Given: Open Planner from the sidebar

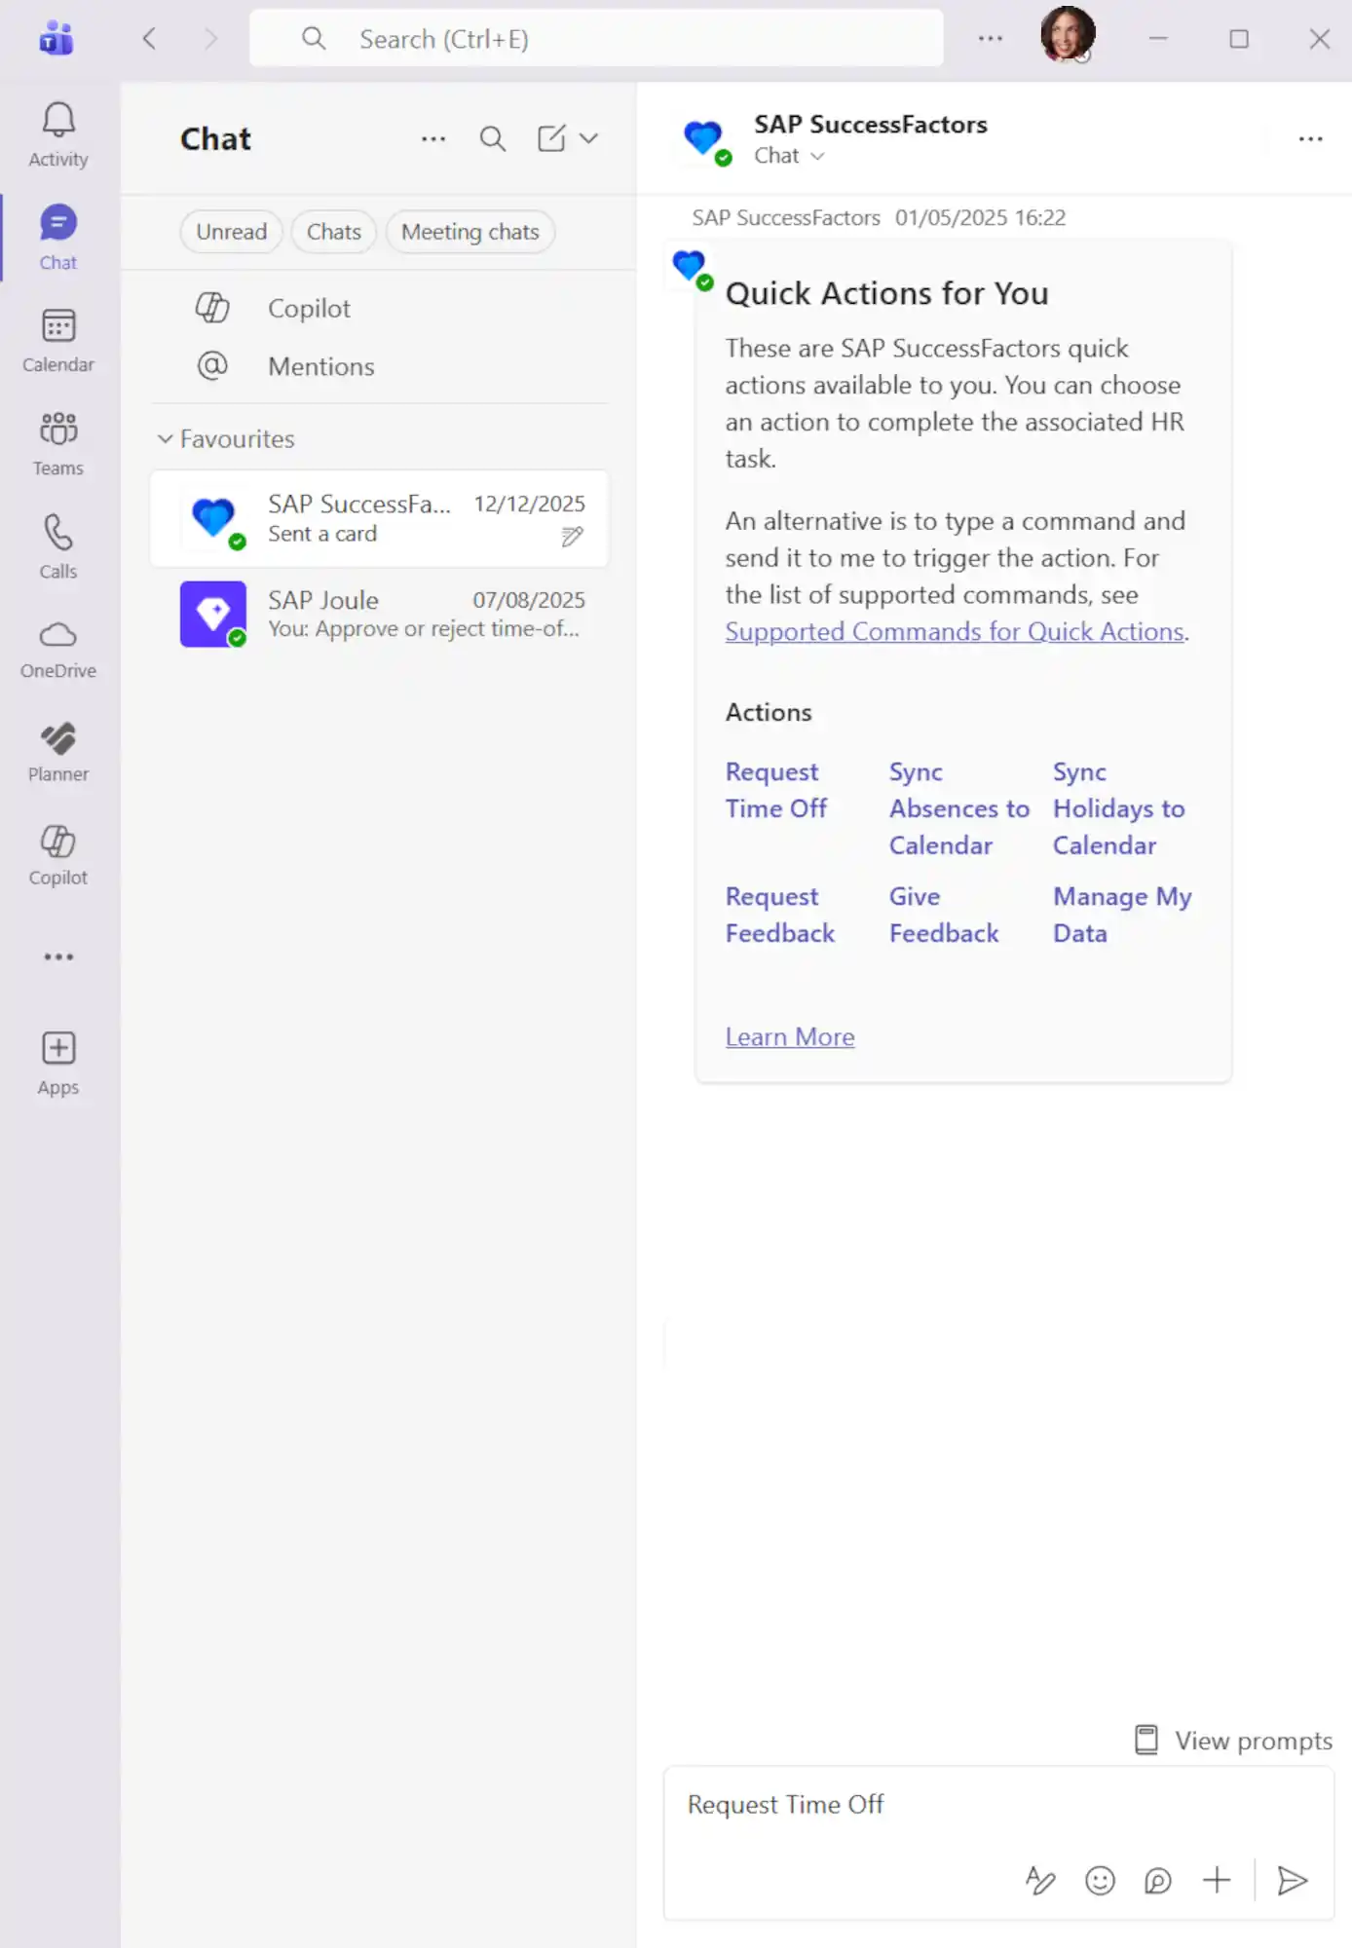Looking at the screenshot, I should click(x=58, y=752).
